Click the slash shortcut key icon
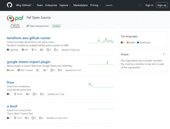This screenshot has width=170, height=129. click(x=140, y=5)
